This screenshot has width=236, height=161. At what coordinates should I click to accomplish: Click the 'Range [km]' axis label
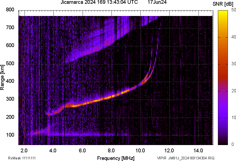click(x=2, y=77)
